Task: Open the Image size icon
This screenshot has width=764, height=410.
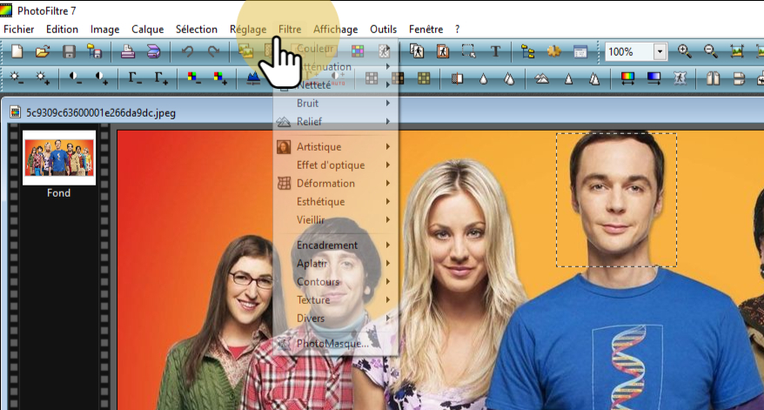Action: [417, 51]
